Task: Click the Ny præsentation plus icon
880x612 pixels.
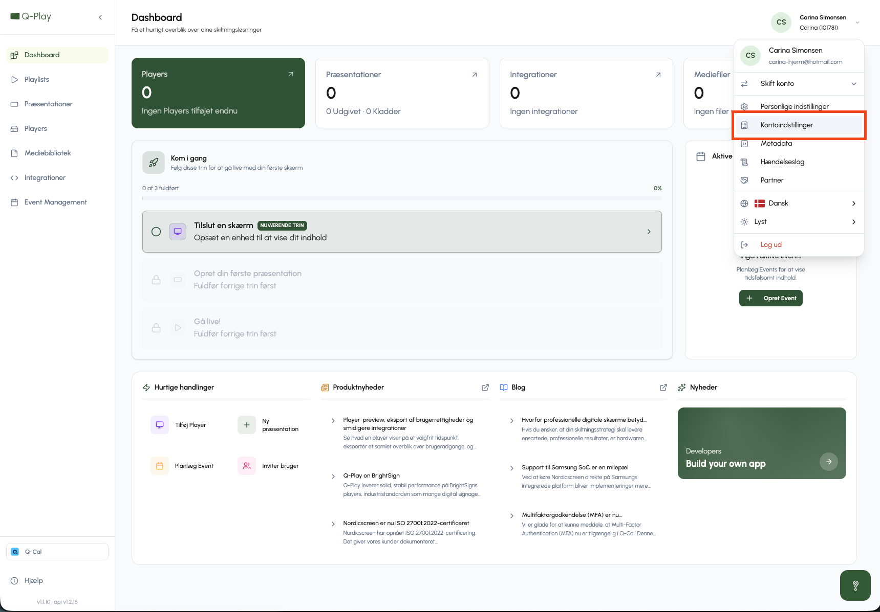Action: 247,425
